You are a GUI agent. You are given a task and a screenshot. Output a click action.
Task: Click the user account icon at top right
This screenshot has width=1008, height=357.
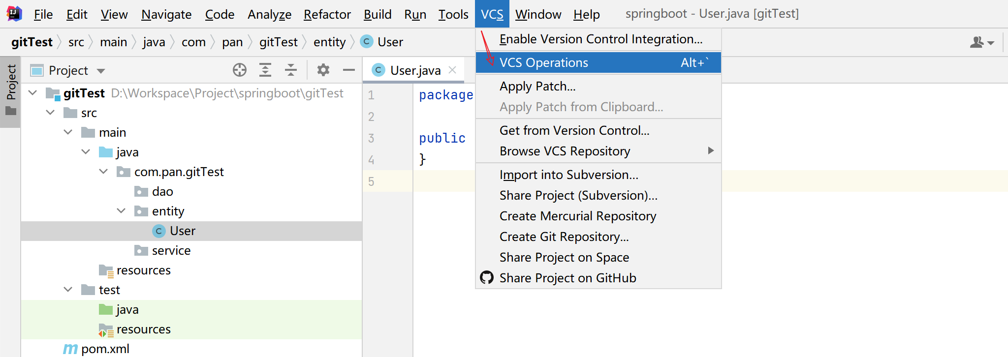(981, 42)
